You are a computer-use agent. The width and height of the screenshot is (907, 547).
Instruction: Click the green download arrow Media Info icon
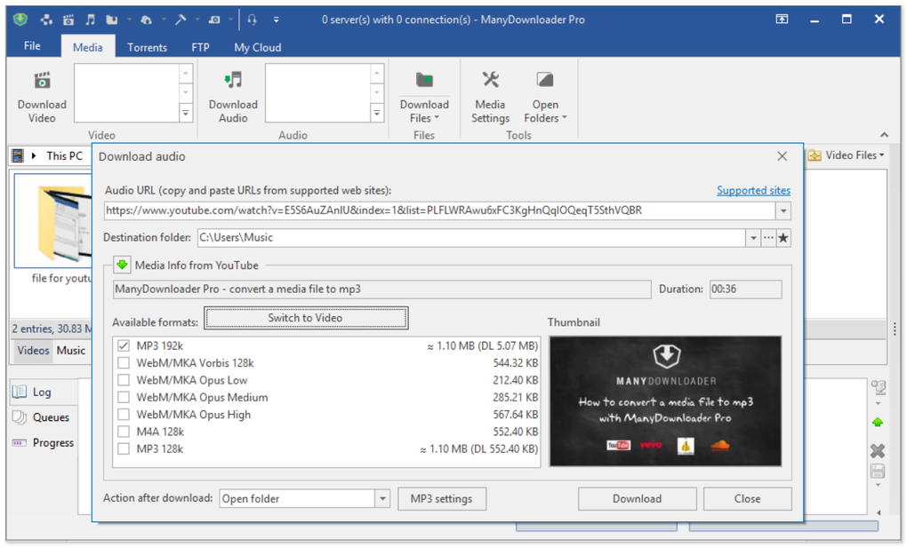click(x=122, y=266)
